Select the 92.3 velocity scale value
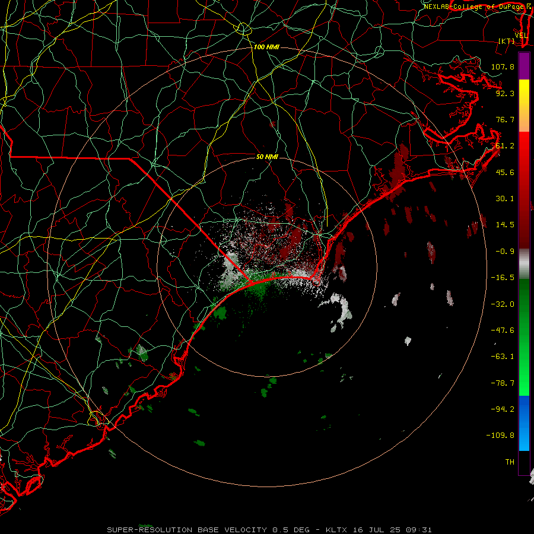This screenshot has height=534, width=534. 505,93
